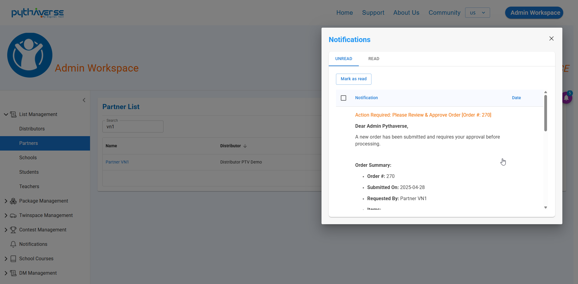Open the About Us menu item
The width and height of the screenshot is (578, 284).
tap(406, 13)
